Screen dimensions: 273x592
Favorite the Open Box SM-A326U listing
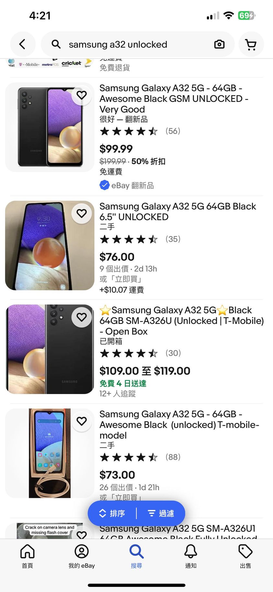[x=82, y=317]
